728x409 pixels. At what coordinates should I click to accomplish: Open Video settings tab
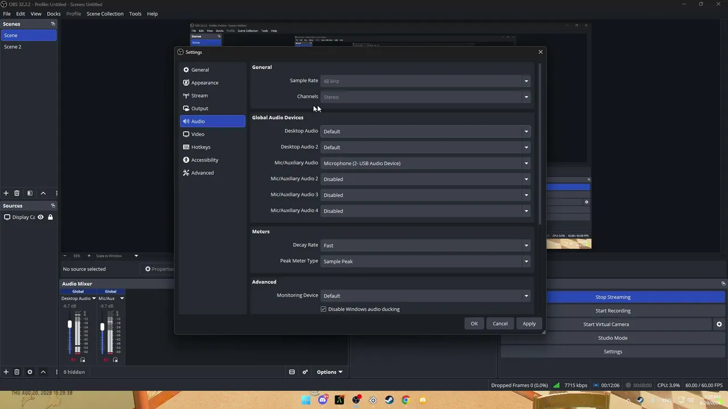coord(213,134)
